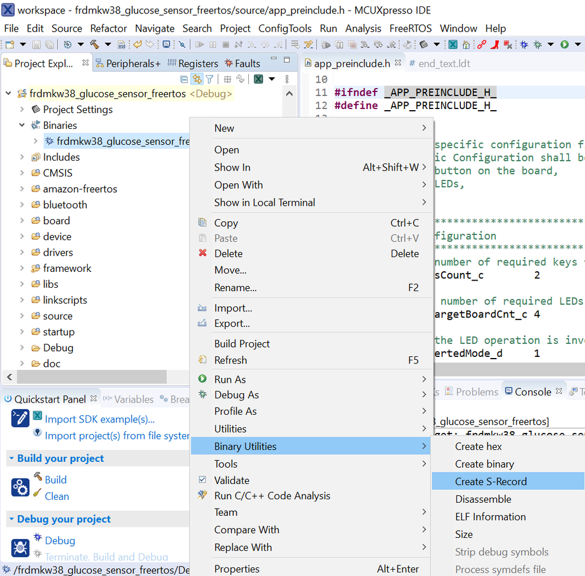Click the red chain-link toolbar icon
The width and height of the screenshot is (585, 576).
[482, 45]
